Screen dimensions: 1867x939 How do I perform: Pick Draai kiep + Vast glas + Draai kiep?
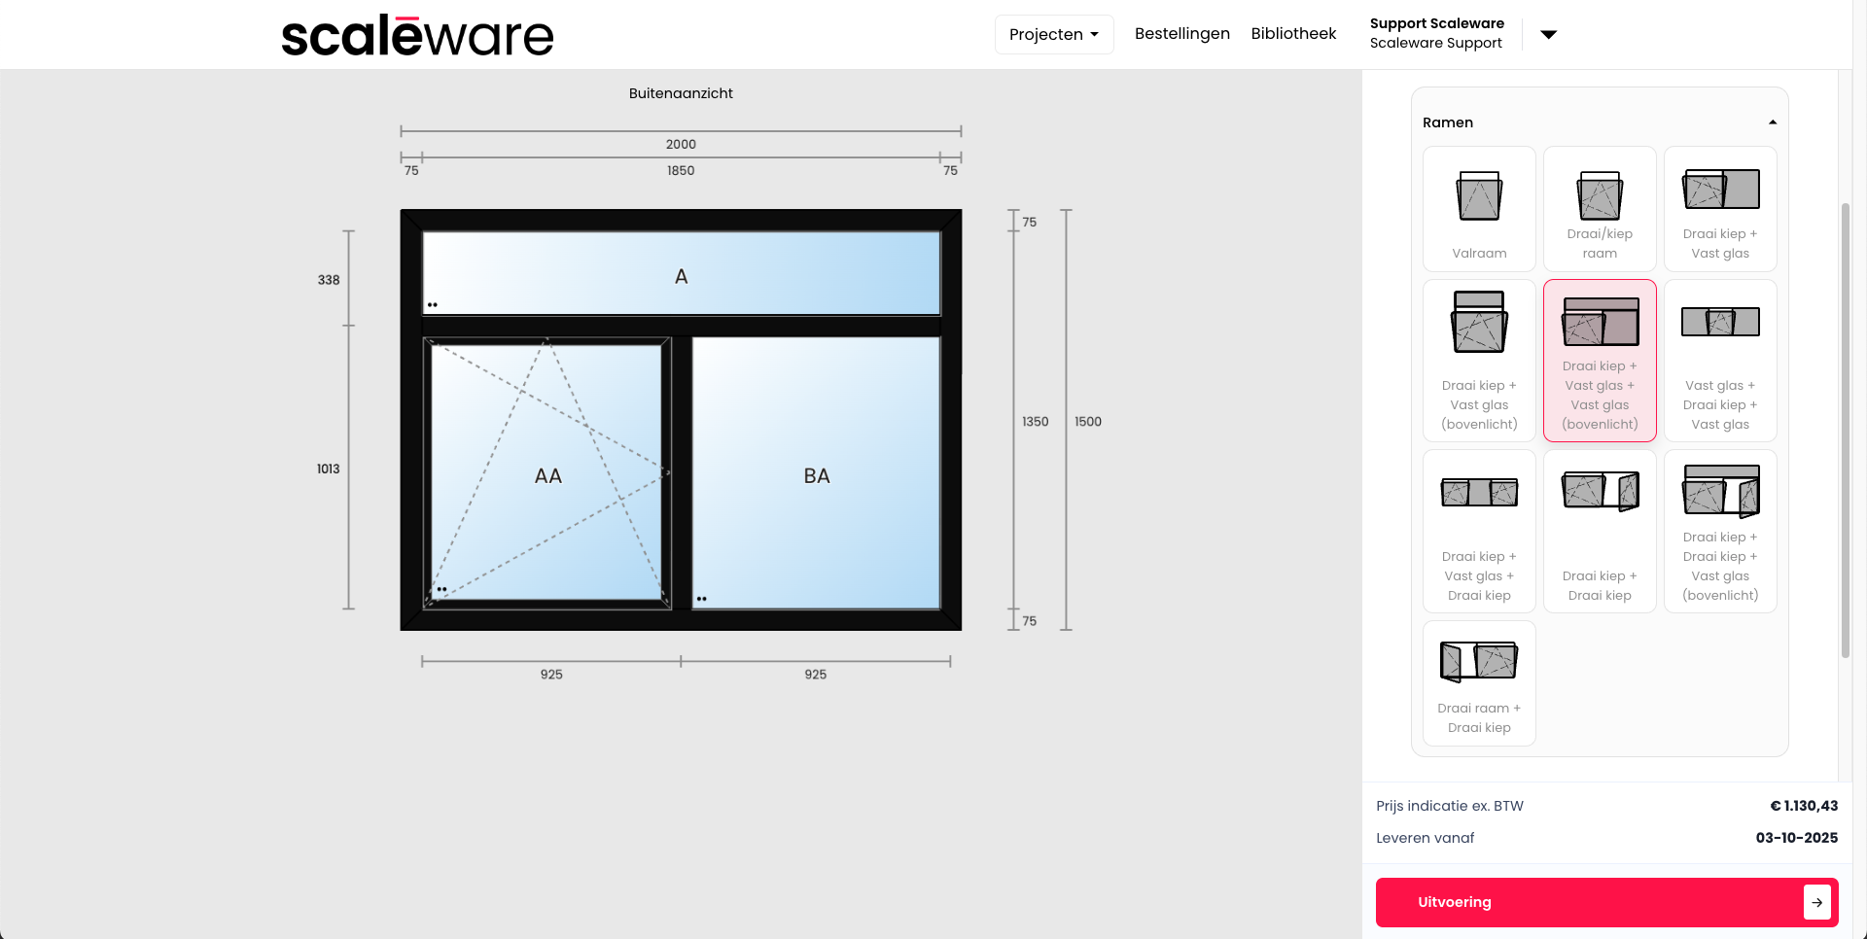1479,531
